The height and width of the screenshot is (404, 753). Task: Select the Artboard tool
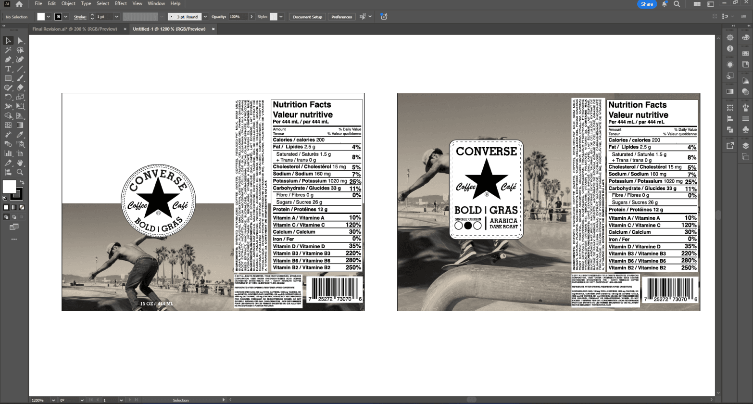click(x=20, y=153)
